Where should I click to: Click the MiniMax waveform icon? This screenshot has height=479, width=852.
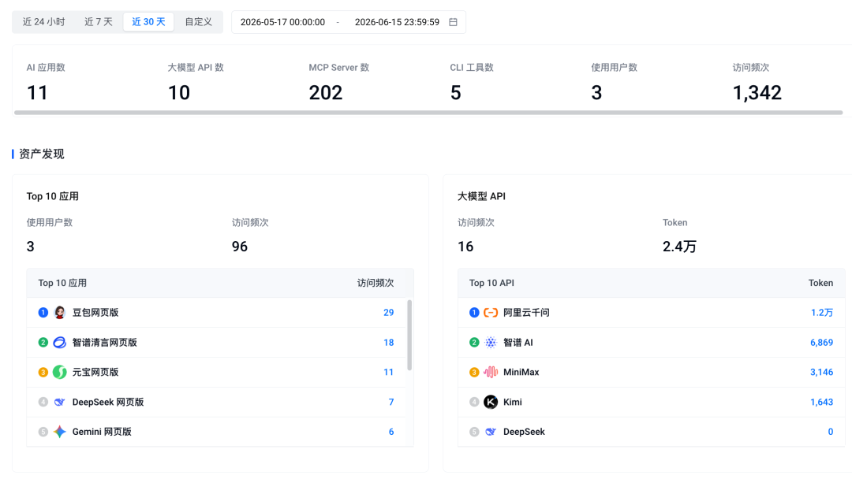(x=491, y=372)
